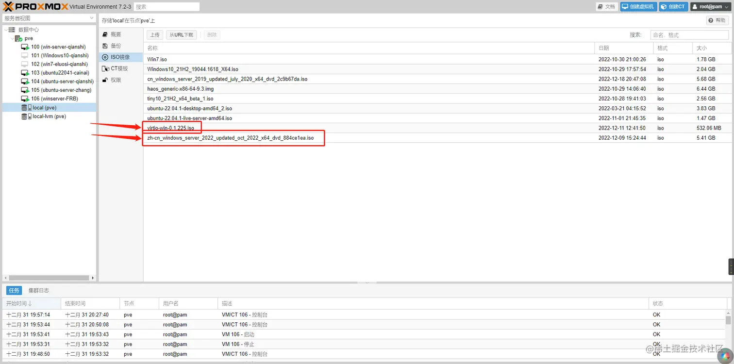Click the 创建虚拟机 button
The height and width of the screenshot is (364, 734).
638,7
